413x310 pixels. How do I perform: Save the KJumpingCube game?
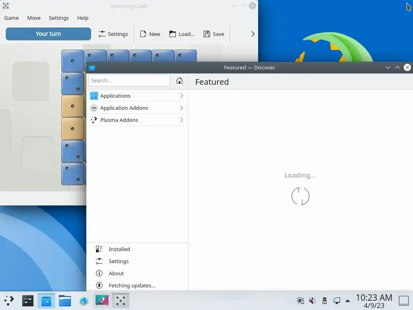(214, 34)
